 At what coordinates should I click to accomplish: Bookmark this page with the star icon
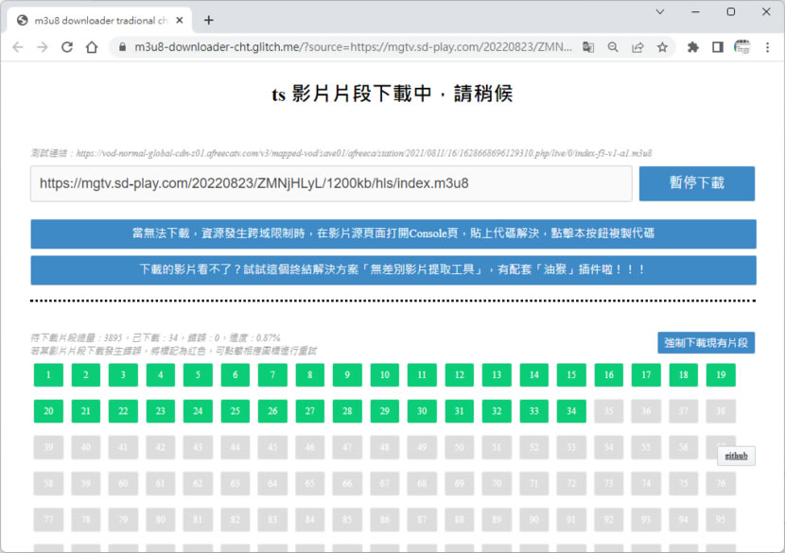(662, 47)
